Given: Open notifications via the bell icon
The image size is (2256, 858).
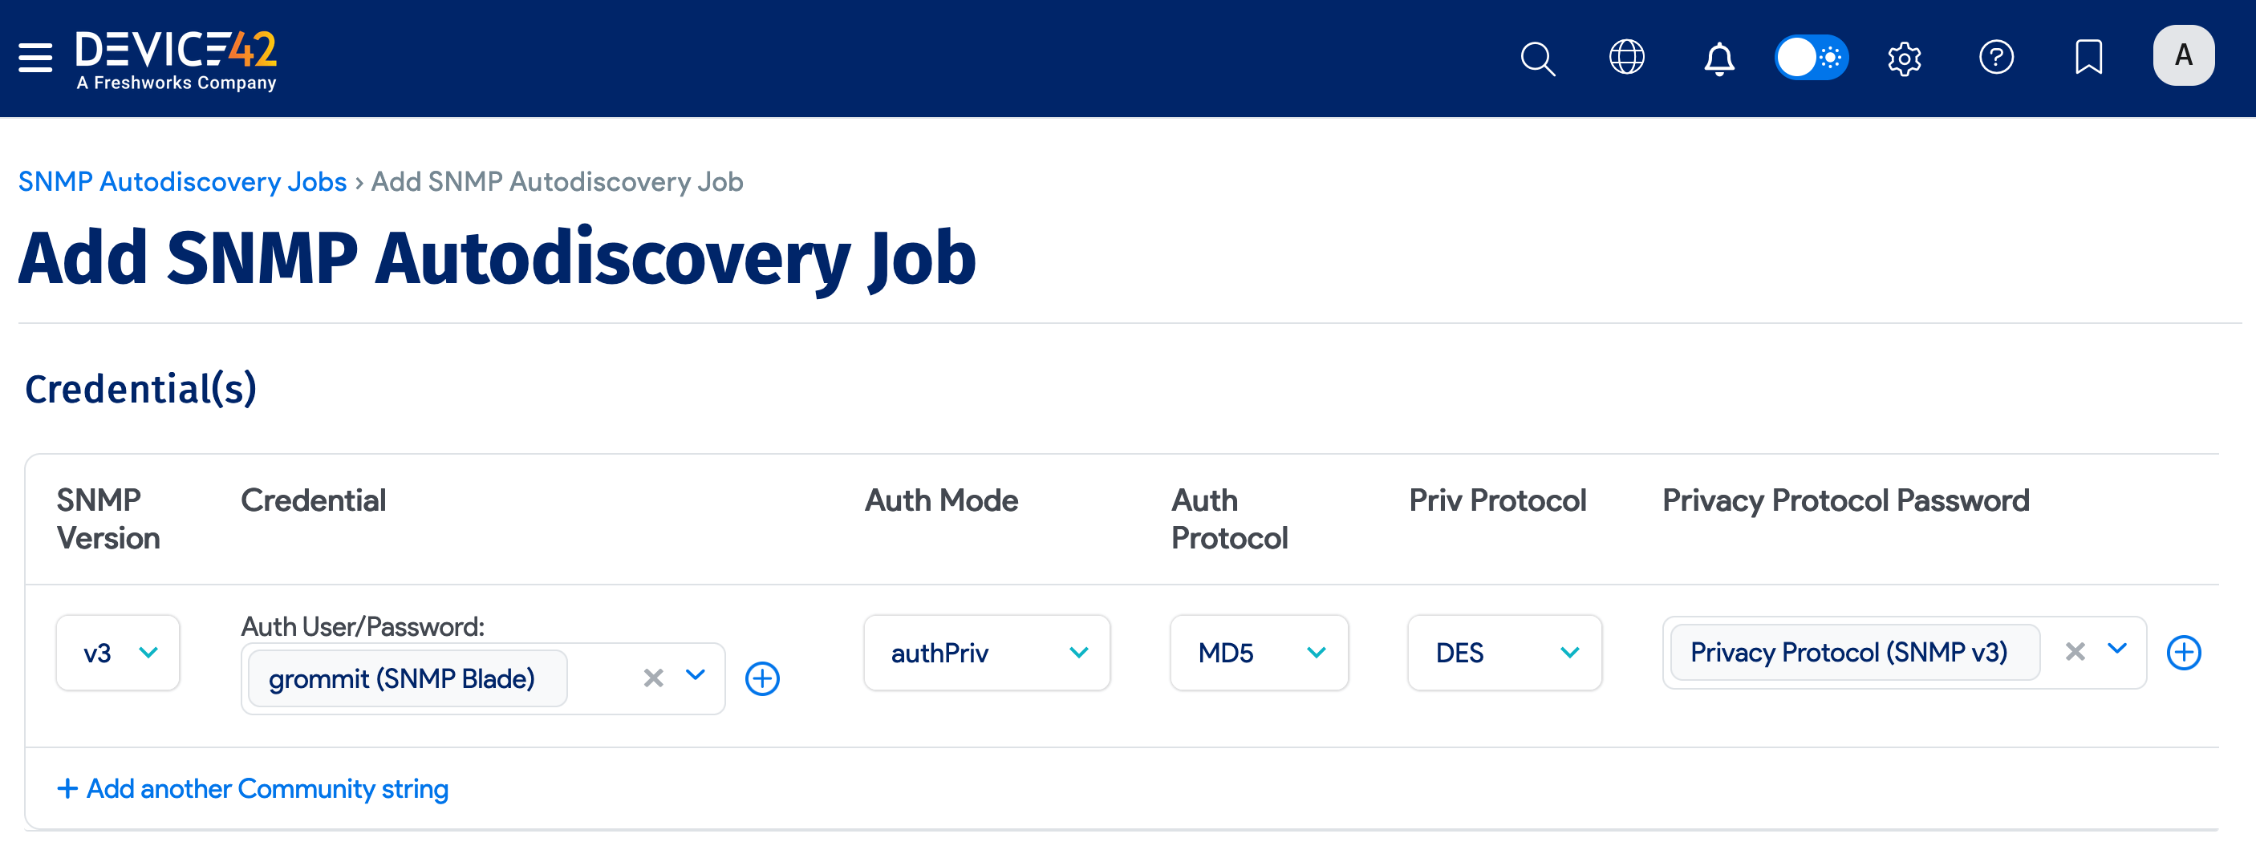Looking at the screenshot, I should (x=1718, y=58).
